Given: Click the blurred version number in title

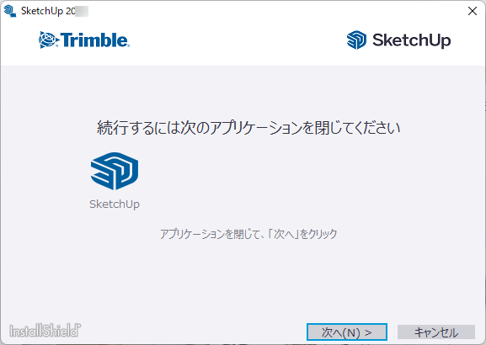Looking at the screenshot, I should [x=82, y=11].
